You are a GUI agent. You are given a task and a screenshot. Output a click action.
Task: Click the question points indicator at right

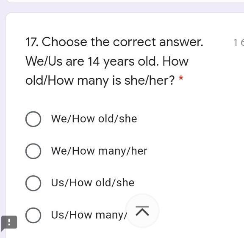[x=238, y=42]
